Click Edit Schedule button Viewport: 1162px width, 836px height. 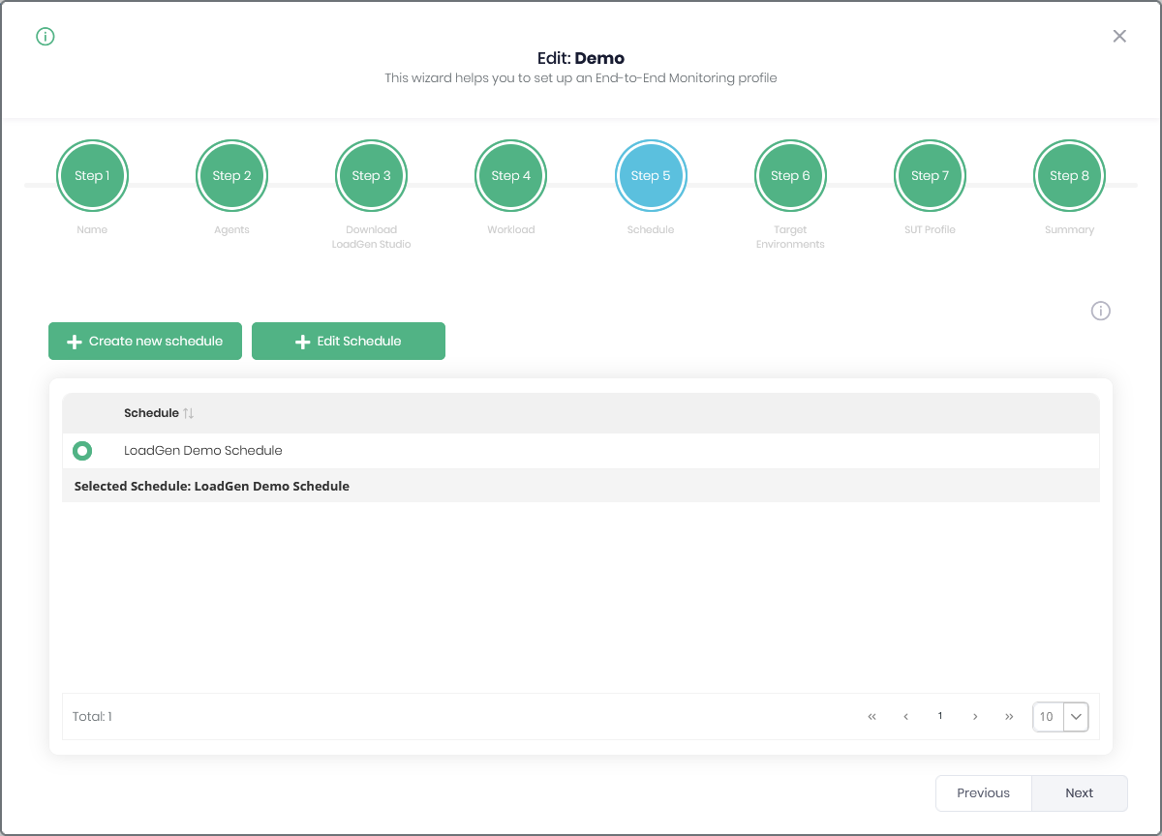[349, 342]
